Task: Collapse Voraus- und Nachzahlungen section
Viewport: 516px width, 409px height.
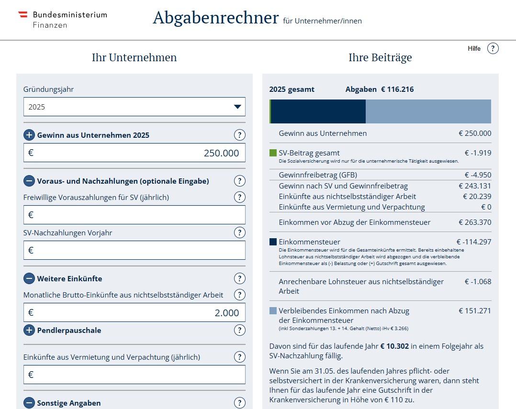Action: (x=29, y=181)
